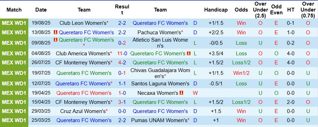Image resolution: width=318 pixels, height=127 pixels.
Task: Select the 11-0 result score
Action: click(122, 54)
